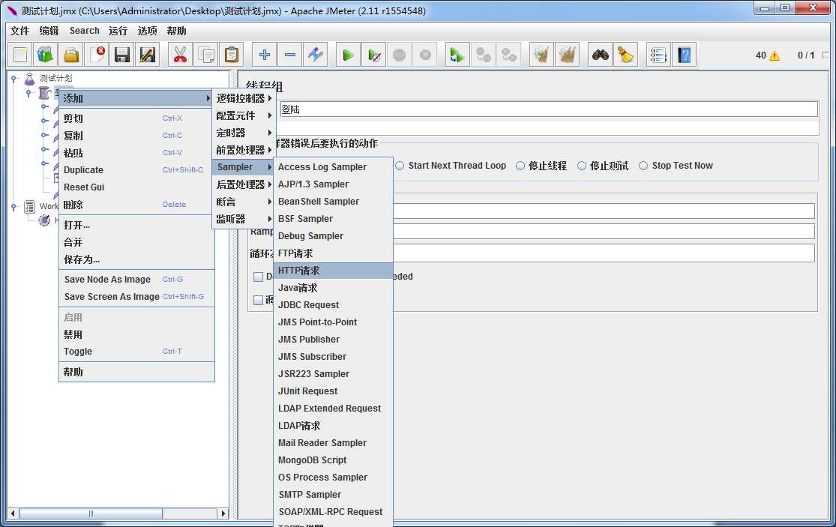This screenshot has height=527, width=836.
Task: Select the Stop Test Now radio button
Action: pos(643,166)
